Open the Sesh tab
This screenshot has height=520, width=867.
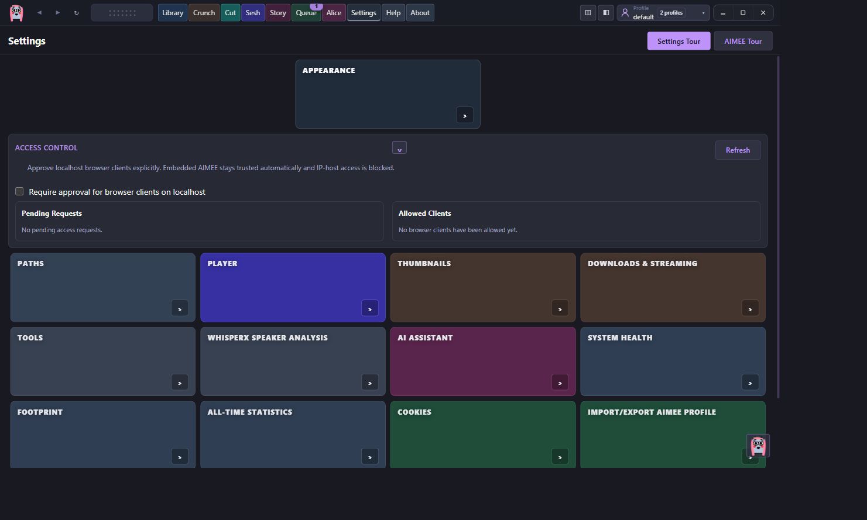(x=253, y=12)
